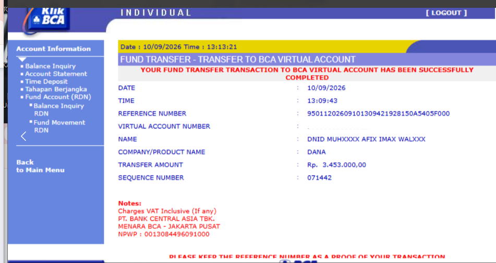Click the NAME label
The image size is (496, 263).
point(127,139)
